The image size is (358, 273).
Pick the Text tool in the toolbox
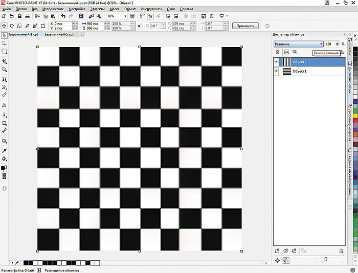(x=4, y=104)
